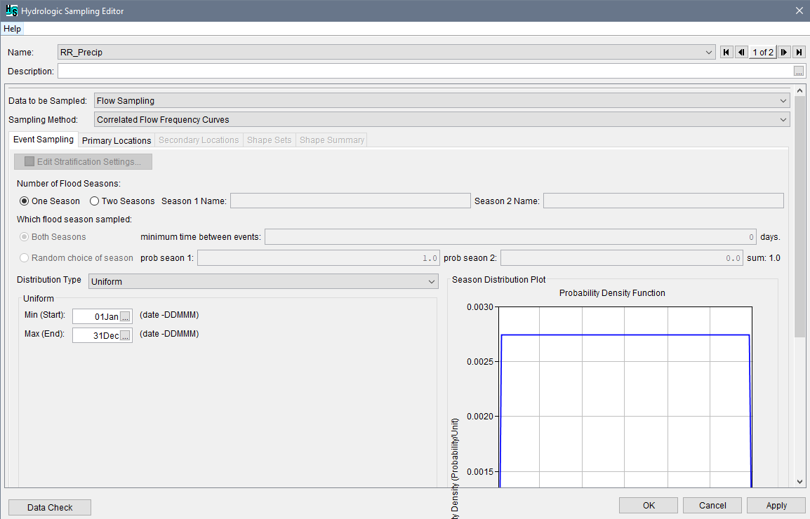Click the 1 of 2 record indicator
810x519 pixels.
click(762, 52)
